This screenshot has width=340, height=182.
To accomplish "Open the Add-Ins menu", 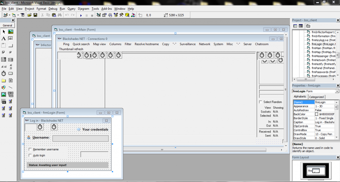I will pyautogui.click(x=107, y=9).
